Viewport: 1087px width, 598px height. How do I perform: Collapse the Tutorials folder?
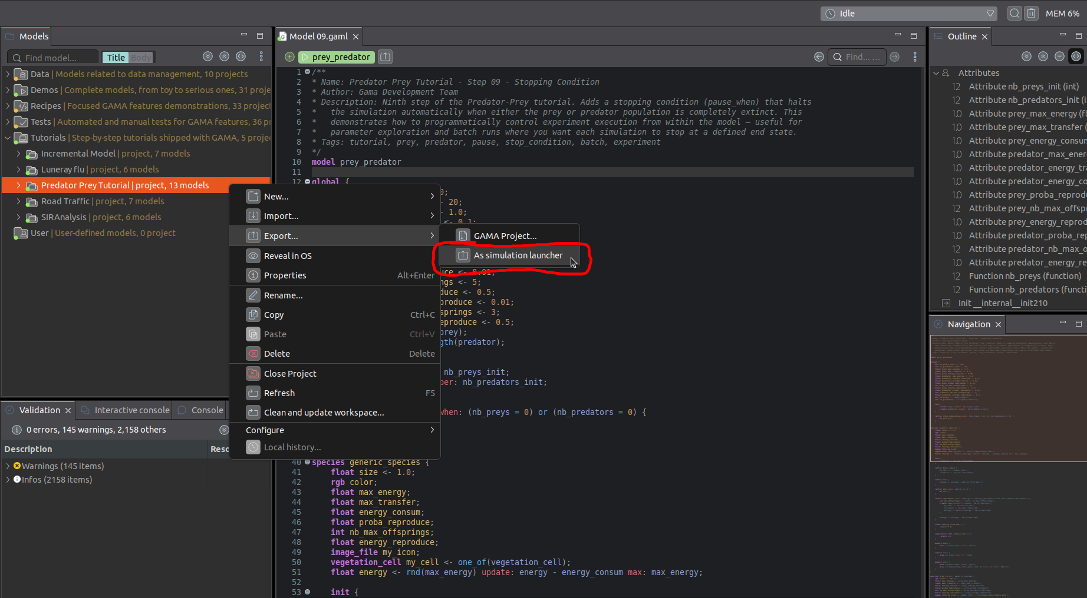click(x=8, y=138)
